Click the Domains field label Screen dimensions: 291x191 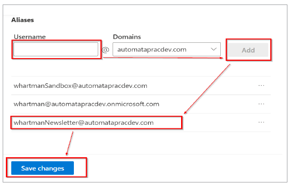(x=127, y=36)
